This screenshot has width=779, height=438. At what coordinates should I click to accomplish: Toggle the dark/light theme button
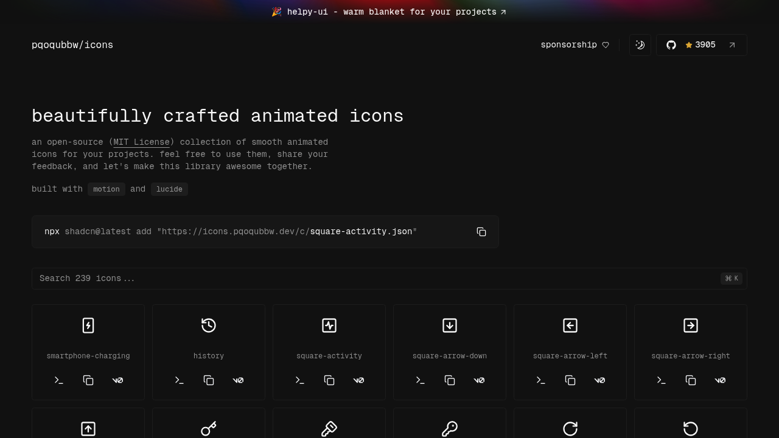[x=640, y=45]
